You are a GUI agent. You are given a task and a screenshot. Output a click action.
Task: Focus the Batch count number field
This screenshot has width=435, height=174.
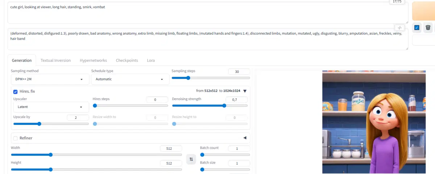point(239,148)
